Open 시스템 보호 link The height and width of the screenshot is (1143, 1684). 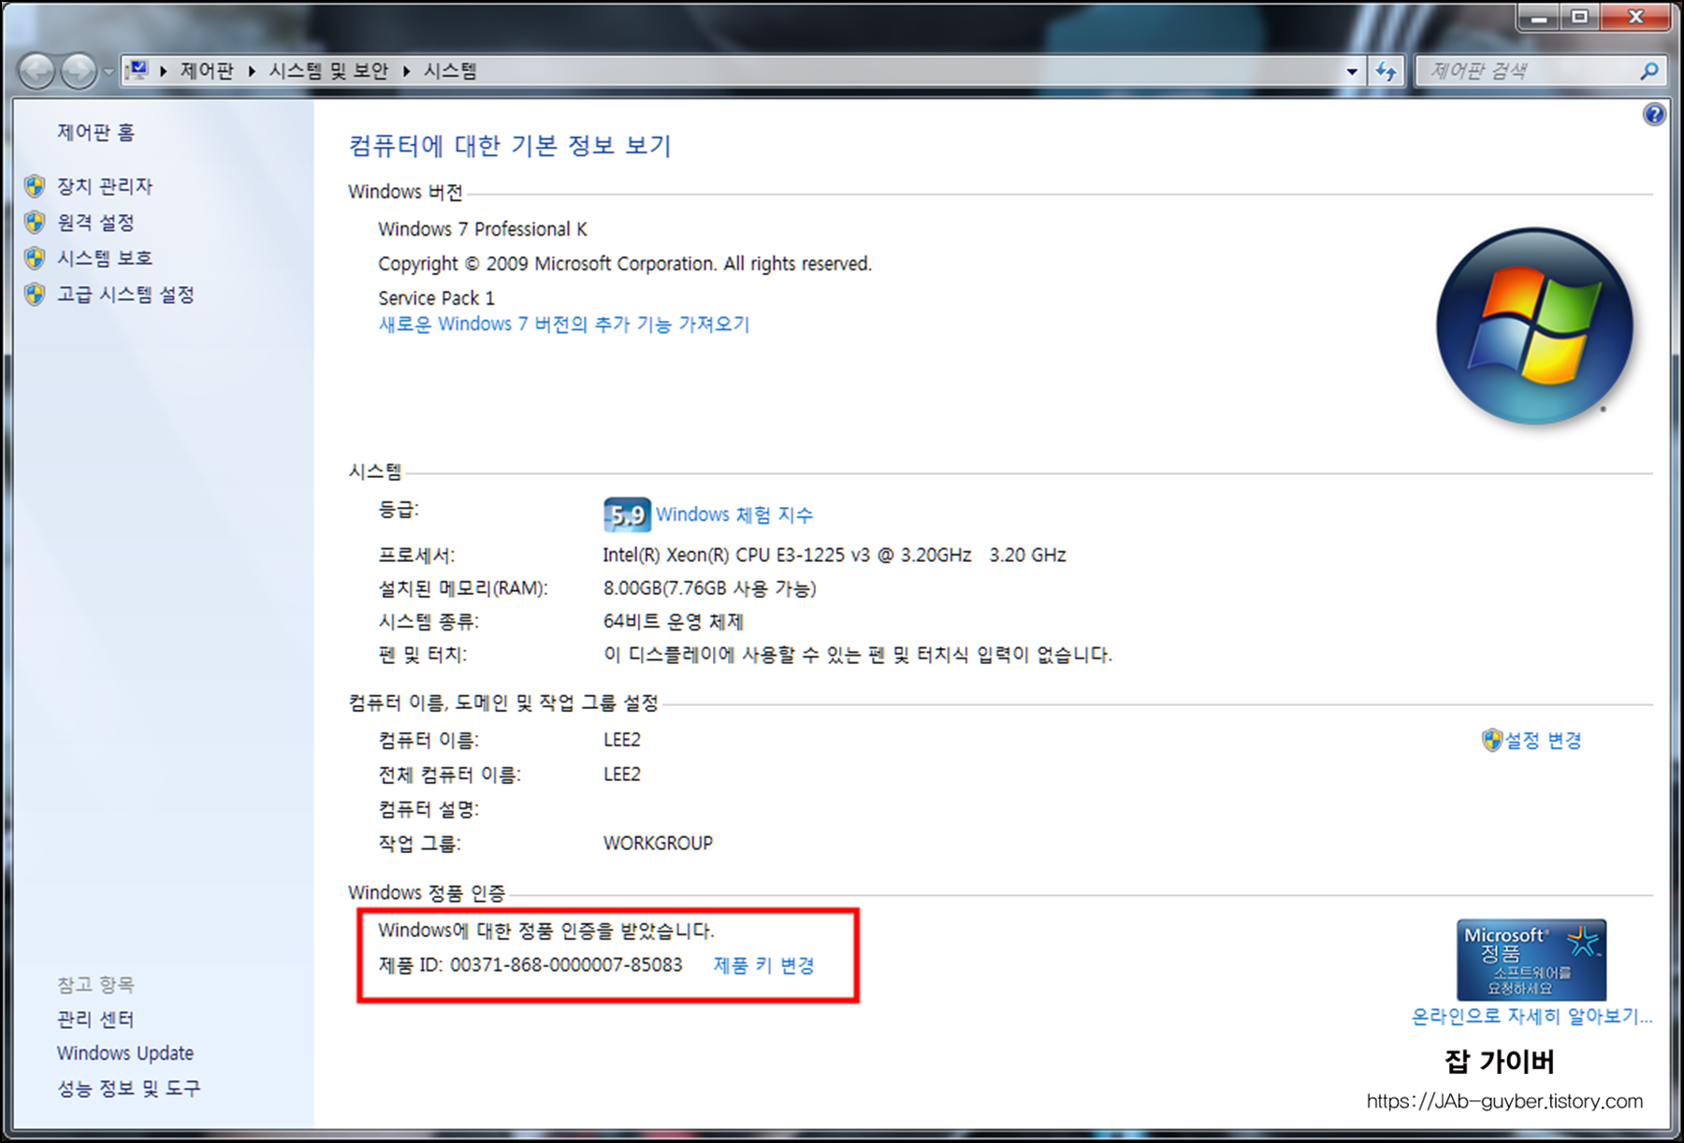105,258
